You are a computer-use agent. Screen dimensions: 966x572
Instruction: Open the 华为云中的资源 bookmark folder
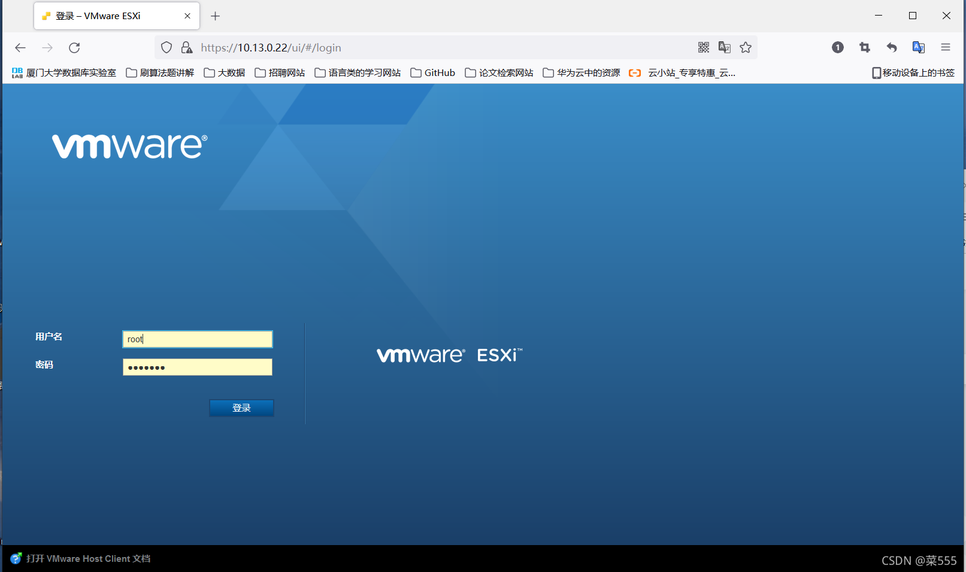tap(582, 73)
